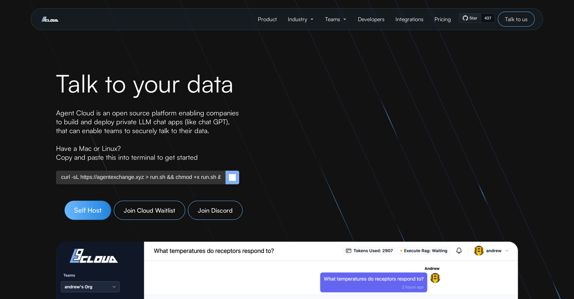The height and width of the screenshot is (299, 574).
Task: Click Tokens Used: 2907 badge
Action: pyautogui.click(x=369, y=251)
